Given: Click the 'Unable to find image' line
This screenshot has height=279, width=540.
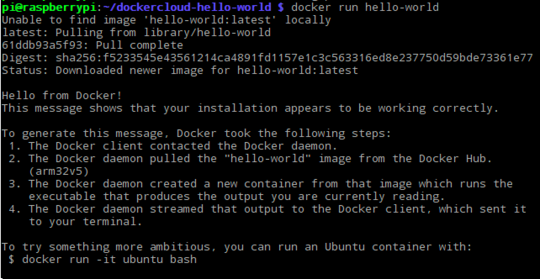Looking at the screenshot, I should [166, 20].
